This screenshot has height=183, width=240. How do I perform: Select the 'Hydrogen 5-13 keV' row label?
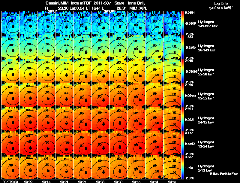click(206, 168)
